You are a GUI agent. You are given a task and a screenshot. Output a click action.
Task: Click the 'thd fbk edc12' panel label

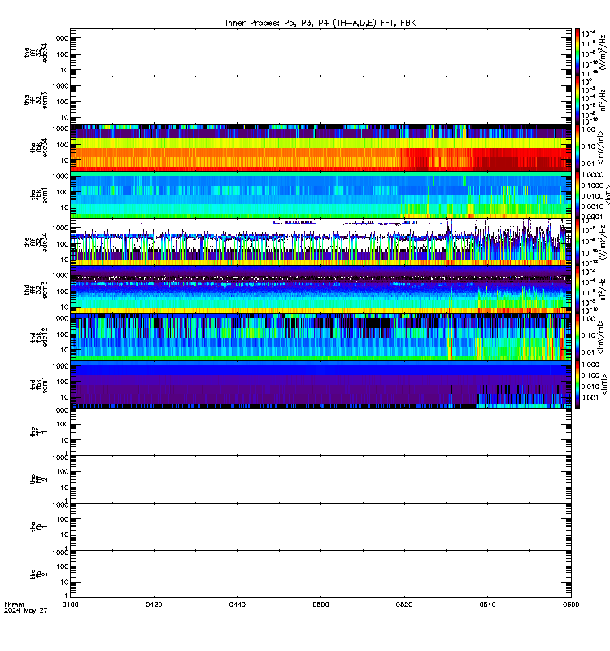pos(39,337)
